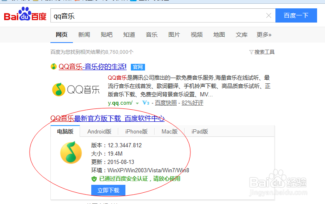The width and height of the screenshot is (325, 204).
Task: Open the 地图 tab
Action: click(x=219, y=35)
